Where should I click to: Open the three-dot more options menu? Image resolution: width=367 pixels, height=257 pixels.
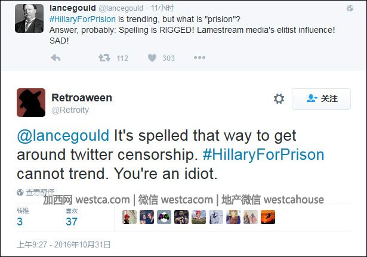[x=199, y=57]
